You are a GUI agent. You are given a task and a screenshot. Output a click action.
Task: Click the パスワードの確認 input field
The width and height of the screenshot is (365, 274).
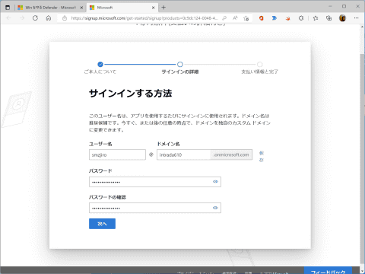click(155, 208)
